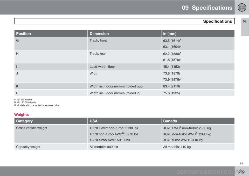Select 'Gross vehicle weight' cell

pos(51,134)
